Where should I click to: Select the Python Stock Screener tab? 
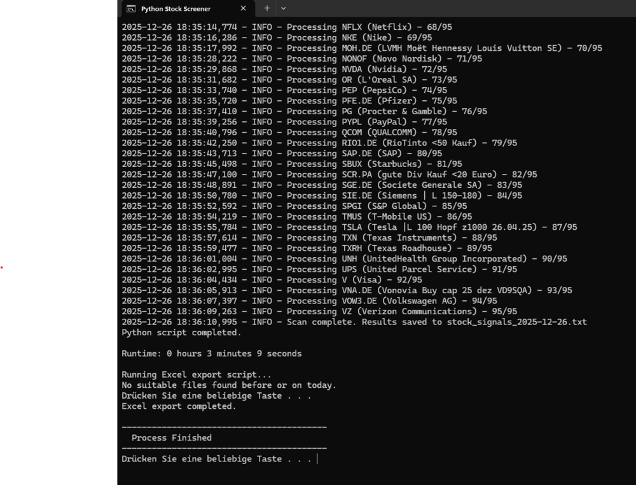click(x=188, y=8)
